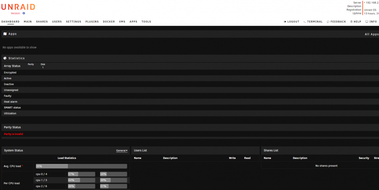Click the 'cpu 1 / 5' label
379x190 pixels.
[x=41, y=180]
